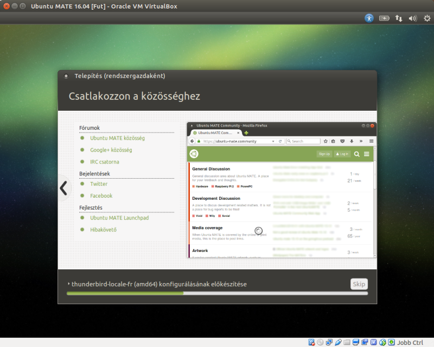Click the back arrow in Firefox screenshot
Viewport: 434px width, 347px height.
[x=192, y=141]
